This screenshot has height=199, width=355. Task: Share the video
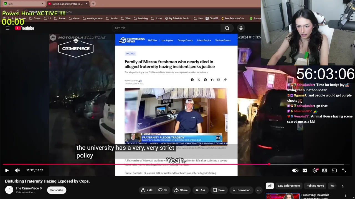pos(181,190)
